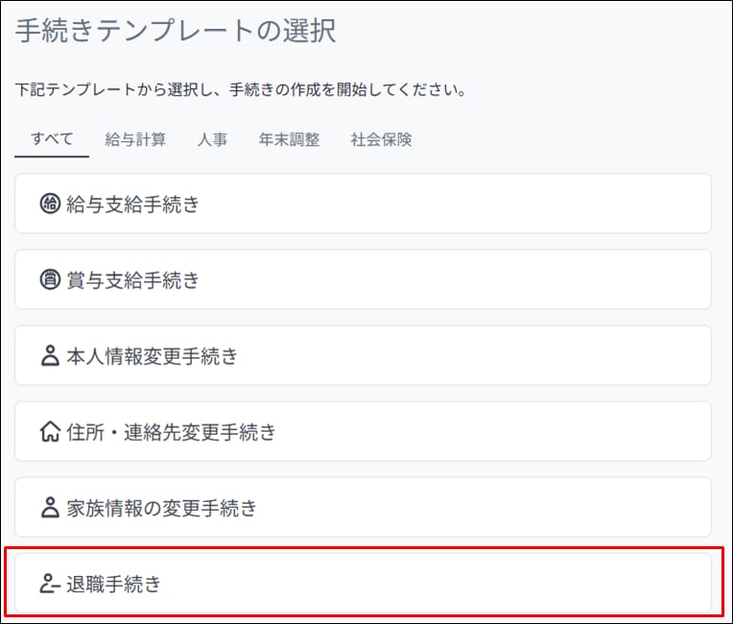Click the person icon beside 家族情報の変更手続き
733x624 pixels.
click(x=50, y=508)
